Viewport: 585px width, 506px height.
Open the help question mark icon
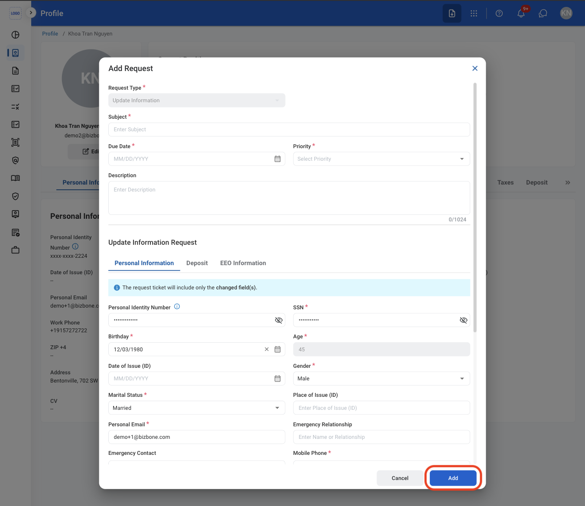pos(499,13)
